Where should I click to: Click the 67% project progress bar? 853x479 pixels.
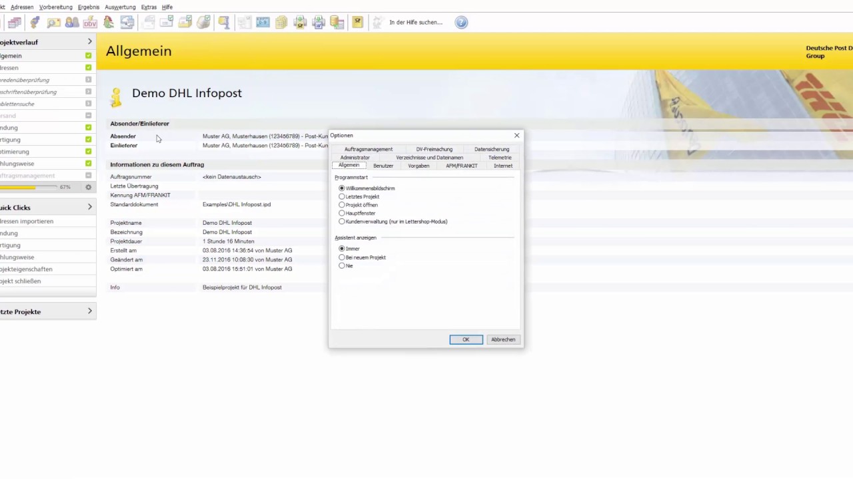tap(28, 188)
